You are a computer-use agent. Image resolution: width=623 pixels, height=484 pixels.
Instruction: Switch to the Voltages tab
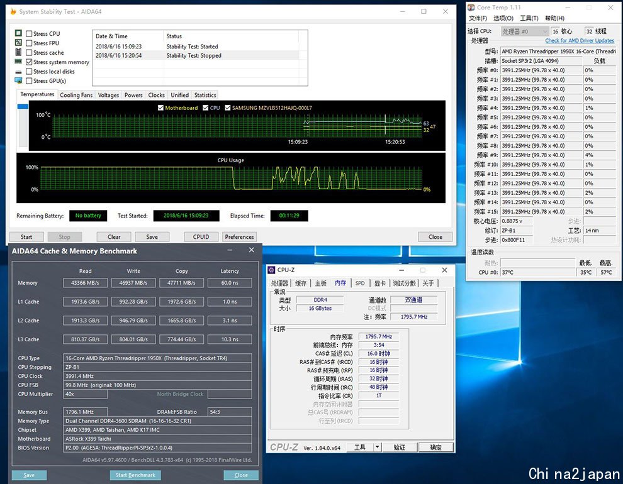[x=108, y=95]
